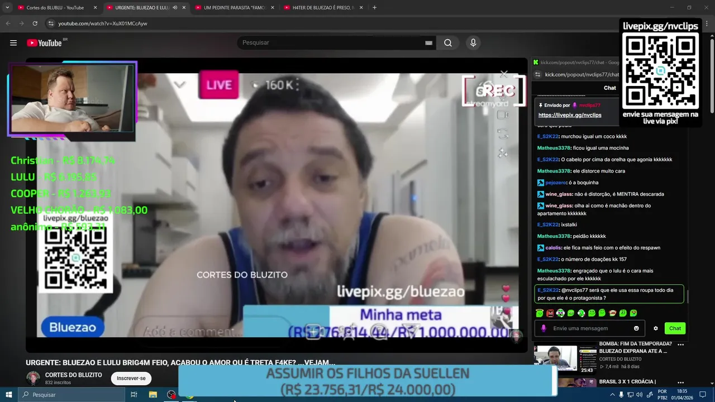This screenshot has width=715, height=402.
Task: Select the address bar URL
Action: 103,23
